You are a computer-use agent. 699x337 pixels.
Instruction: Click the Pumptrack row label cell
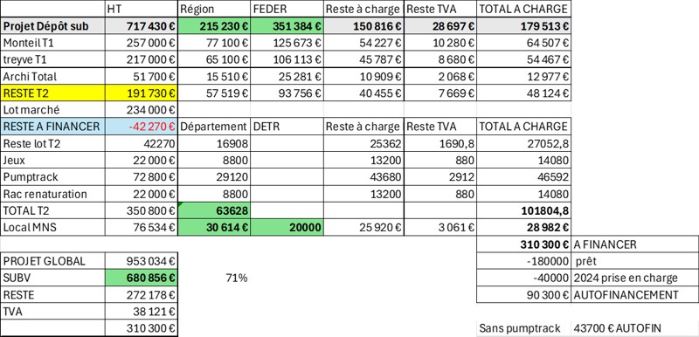[52, 176]
